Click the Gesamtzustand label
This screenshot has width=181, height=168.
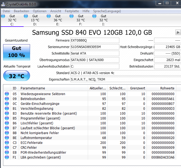[x=16, y=40]
